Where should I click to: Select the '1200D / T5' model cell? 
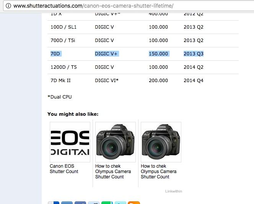coord(63,67)
